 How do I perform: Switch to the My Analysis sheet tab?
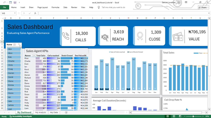click(41, 112)
